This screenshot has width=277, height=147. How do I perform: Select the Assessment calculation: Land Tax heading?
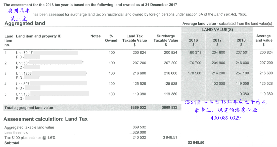pos(45,119)
